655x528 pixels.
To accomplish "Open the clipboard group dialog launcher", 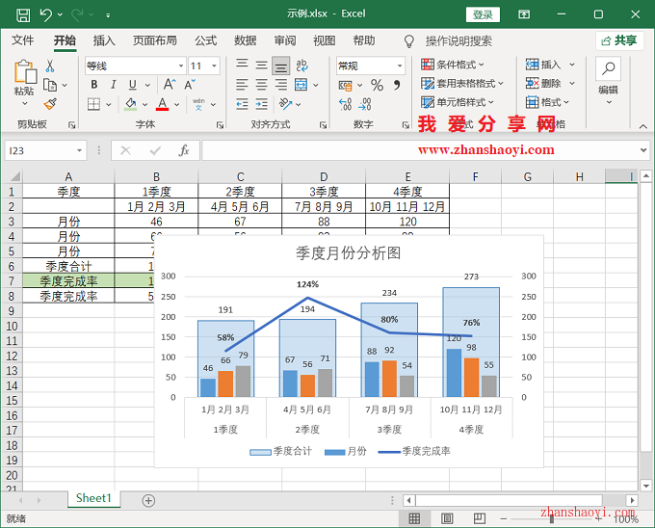I will [72, 124].
